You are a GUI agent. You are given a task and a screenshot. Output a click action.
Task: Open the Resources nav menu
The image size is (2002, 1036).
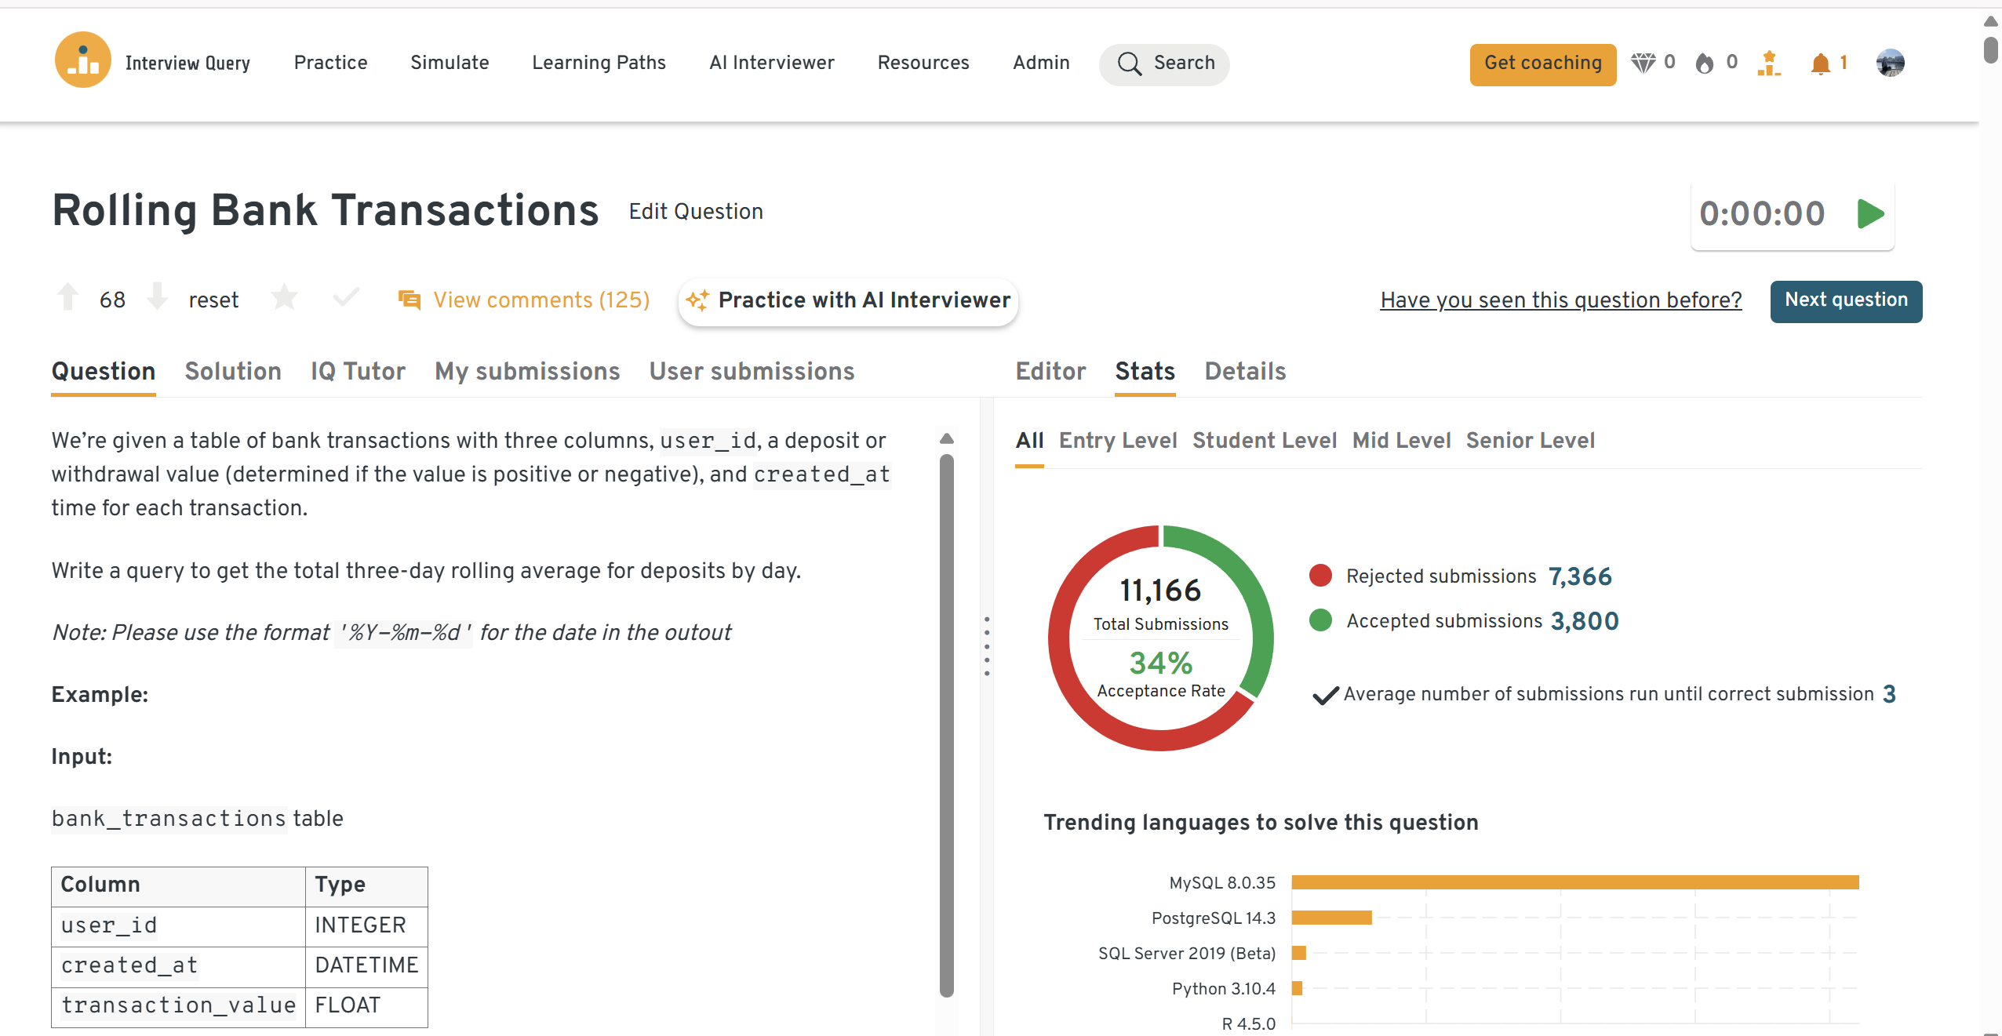point(923,63)
